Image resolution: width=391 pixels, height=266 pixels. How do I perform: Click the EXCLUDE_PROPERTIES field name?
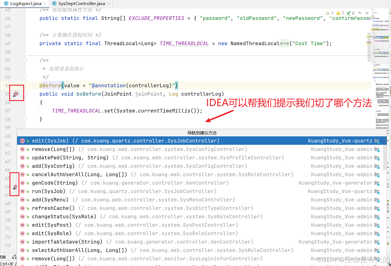[157, 18]
